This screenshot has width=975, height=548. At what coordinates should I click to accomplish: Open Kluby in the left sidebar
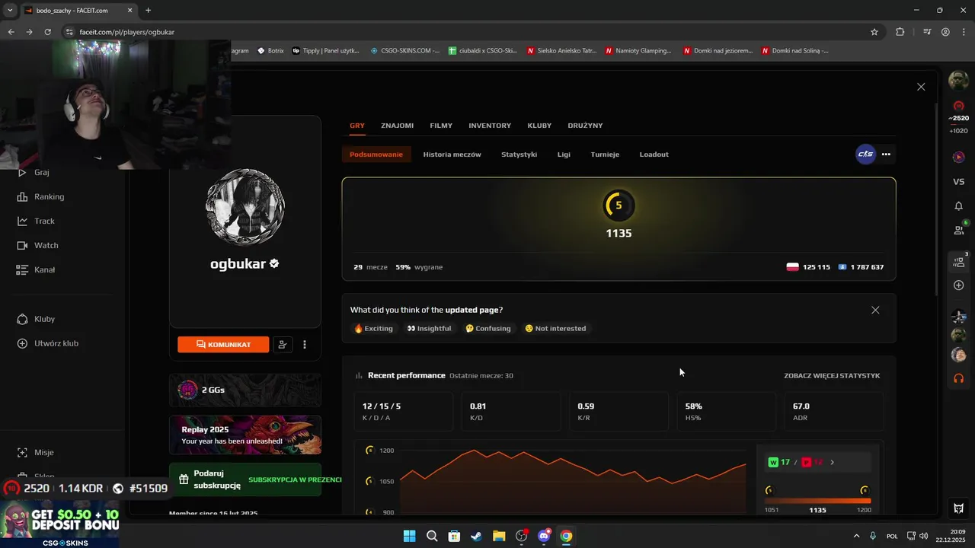pos(36,319)
